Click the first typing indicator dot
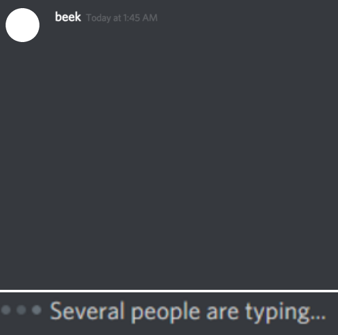338x335 pixels. tap(6, 310)
